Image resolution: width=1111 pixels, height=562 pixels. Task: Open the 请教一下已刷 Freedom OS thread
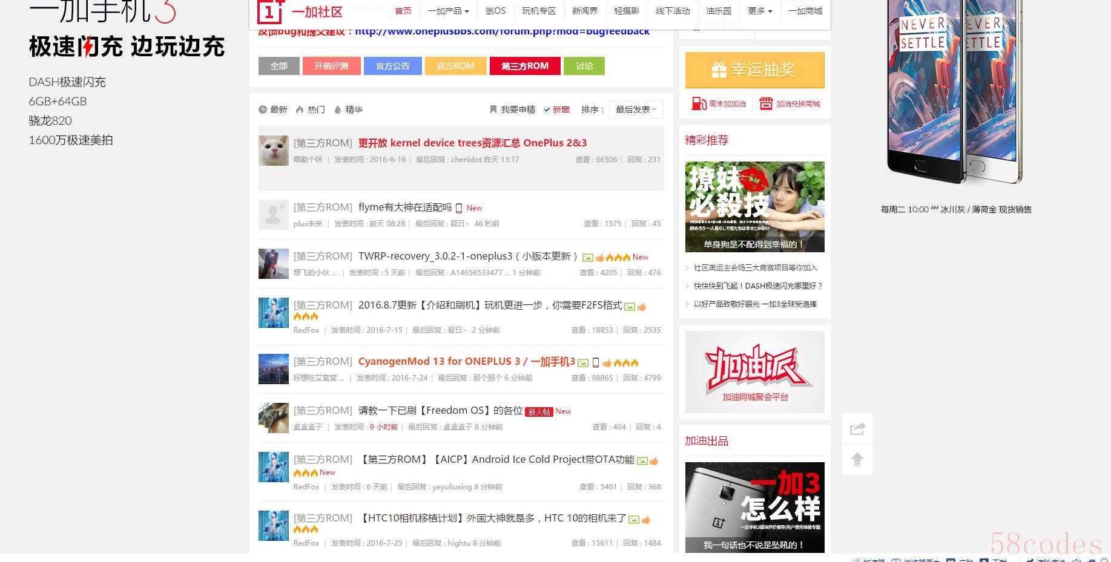[440, 410]
